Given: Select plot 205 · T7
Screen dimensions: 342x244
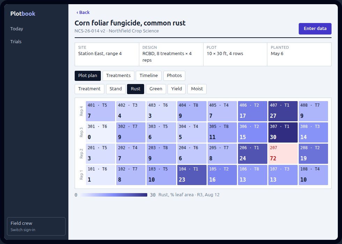Looking at the screenshot, I should [222, 154].
